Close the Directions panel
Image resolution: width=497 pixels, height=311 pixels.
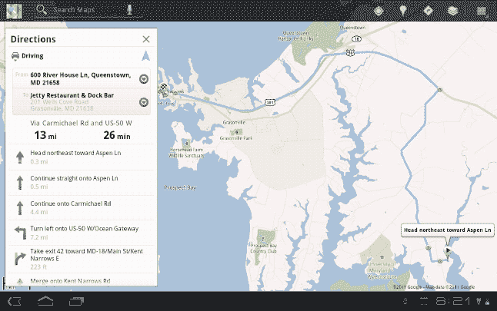146,39
